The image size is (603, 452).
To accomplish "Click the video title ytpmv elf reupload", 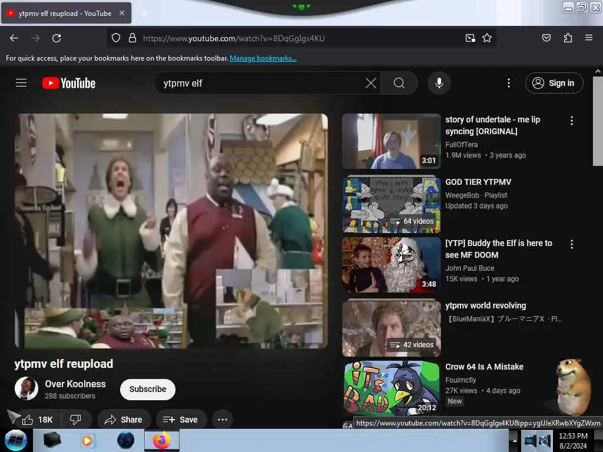I will click(x=64, y=364).
